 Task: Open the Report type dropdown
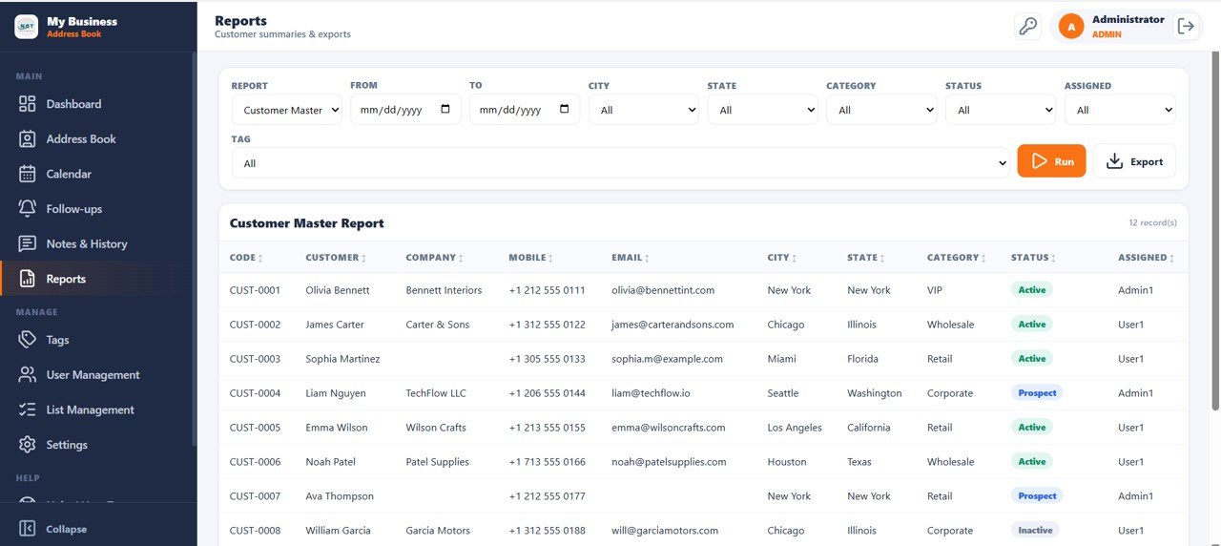[x=287, y=110]
